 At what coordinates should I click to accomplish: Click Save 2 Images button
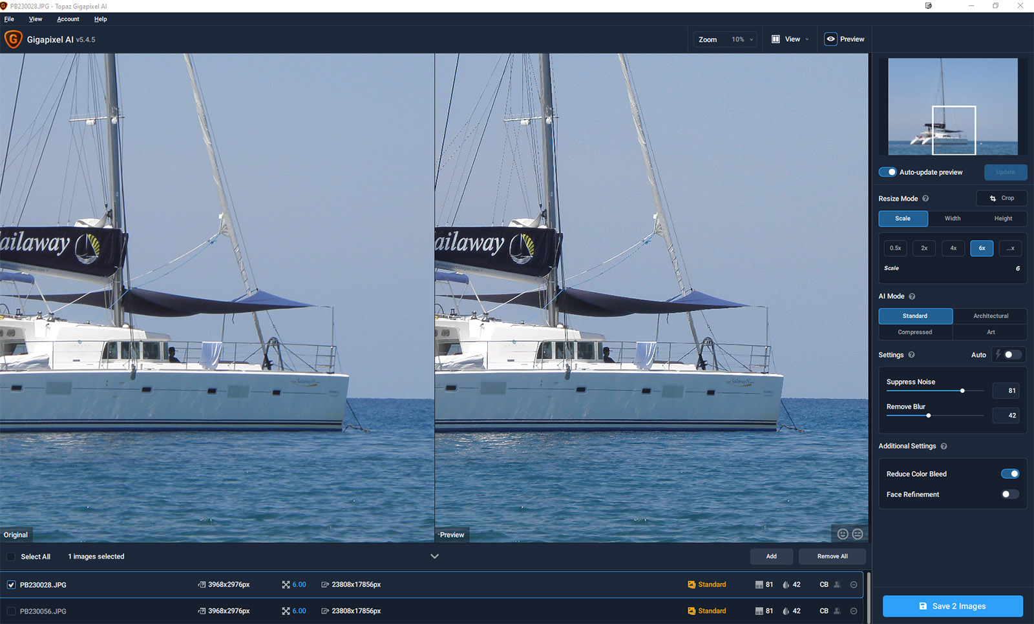click(953, 606)
